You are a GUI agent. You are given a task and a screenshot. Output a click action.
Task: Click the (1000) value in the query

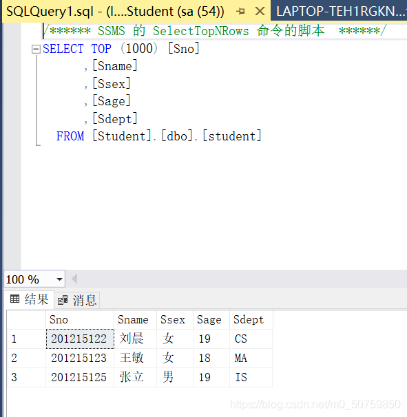point(139,49)
